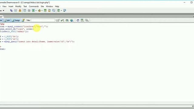194x109 pixels.
Task: Open the Window menu
Action: point(49,6)
